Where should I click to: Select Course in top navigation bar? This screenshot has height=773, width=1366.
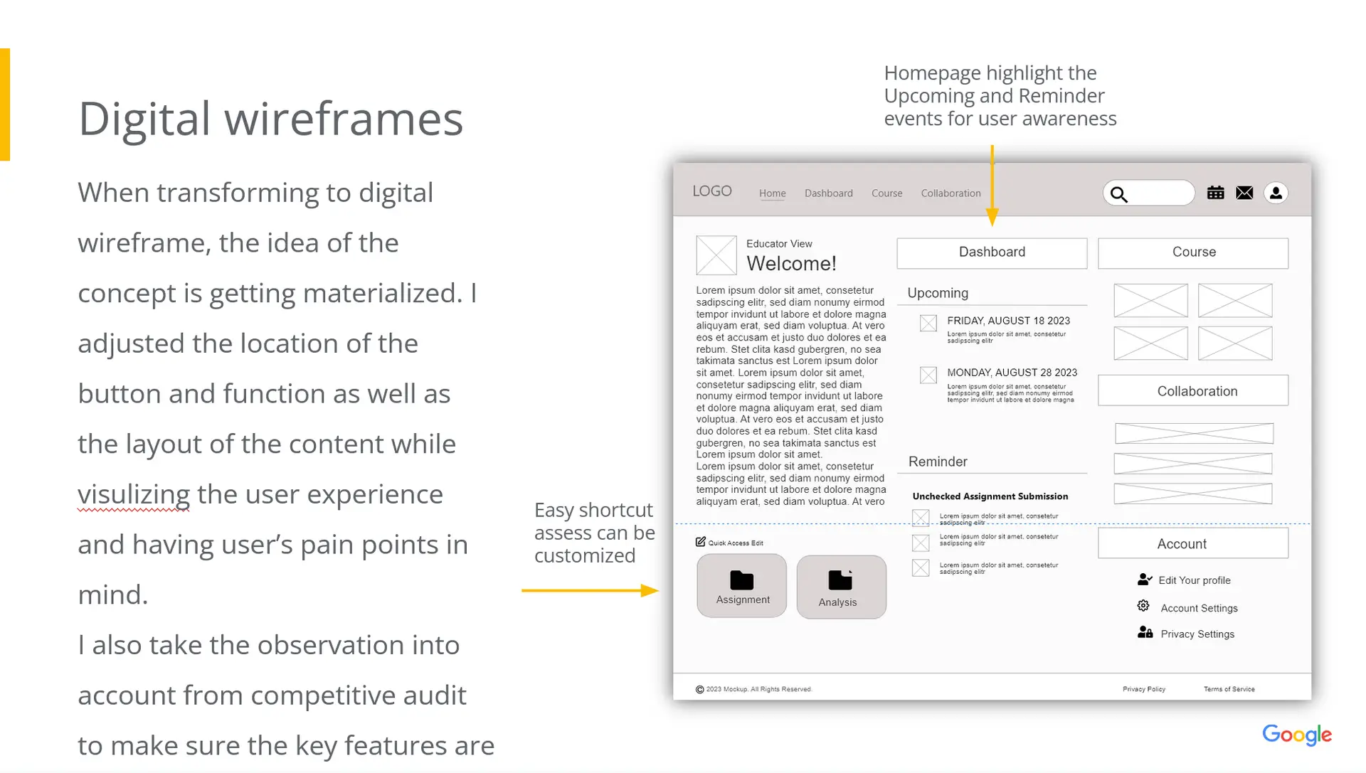click(x=886, y=193)
